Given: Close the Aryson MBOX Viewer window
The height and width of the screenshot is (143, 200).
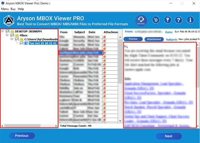Looking at the screenshot, I should (194, 3).
